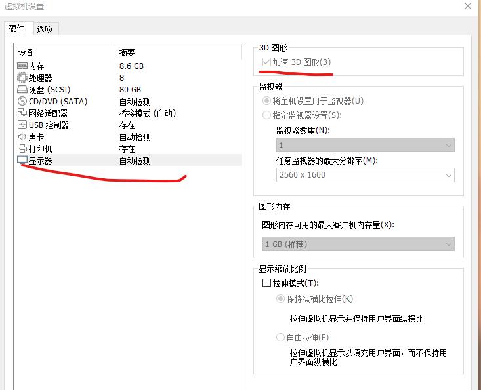Toggle the 加速 3D 图形 checkbox
The width and height of the screenshot is (481, 390).
266,62
